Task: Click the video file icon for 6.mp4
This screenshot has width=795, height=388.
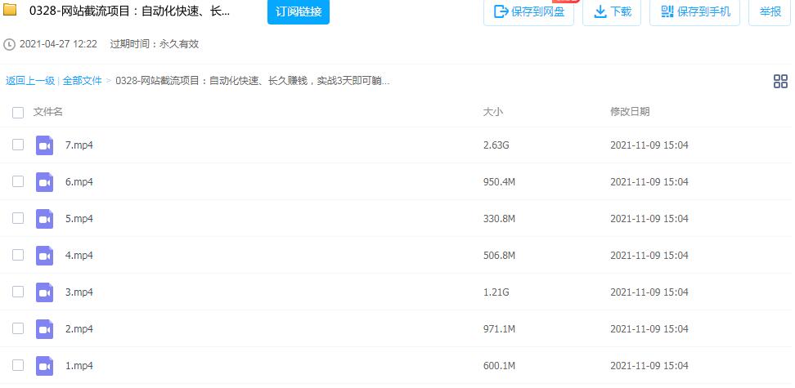Action: pyautogui.click(x=45, y=182)
